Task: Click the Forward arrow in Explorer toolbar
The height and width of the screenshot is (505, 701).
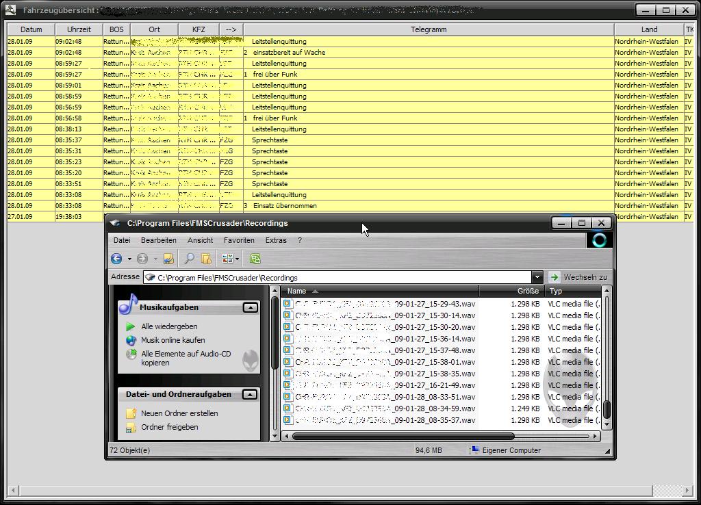Action: [x=142, y=259]
